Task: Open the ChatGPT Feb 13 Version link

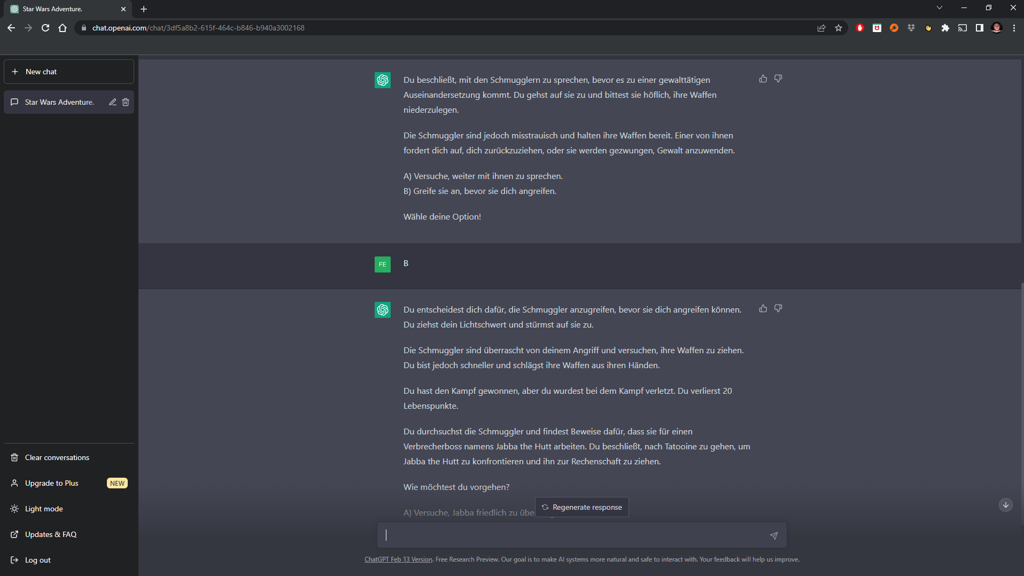Action: [x=398, y=559]
